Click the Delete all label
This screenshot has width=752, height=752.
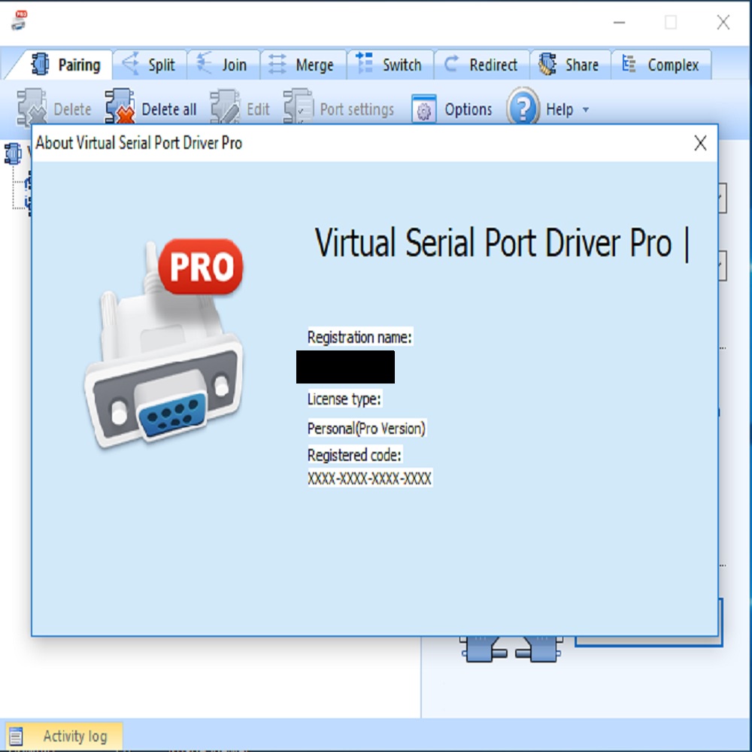coord(168,109)
